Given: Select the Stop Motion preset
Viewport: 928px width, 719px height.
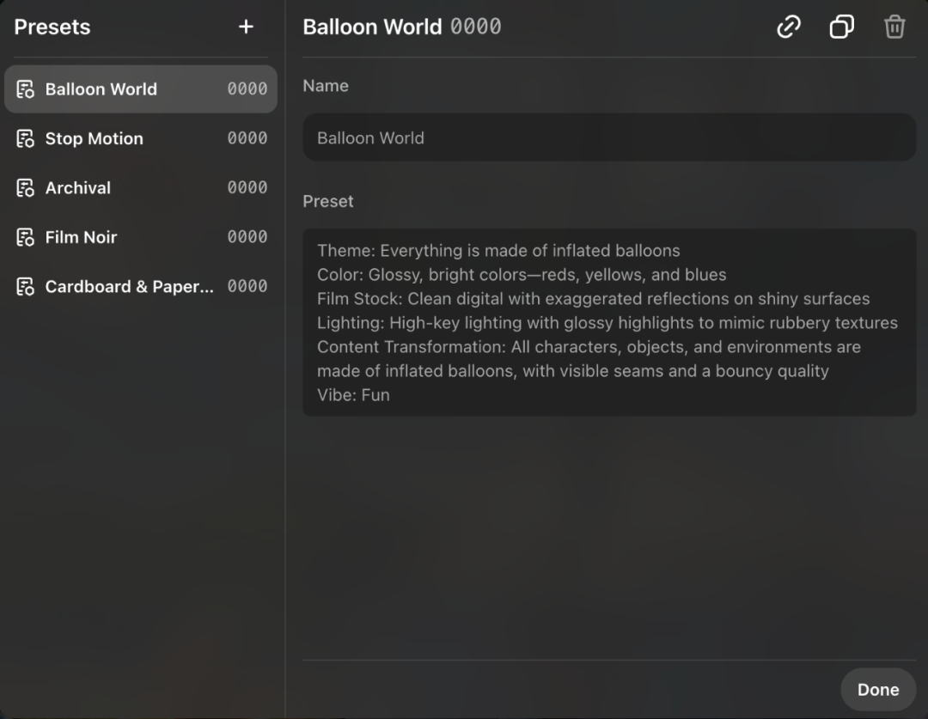Looking at the screenshot, I should click(141, 138).
